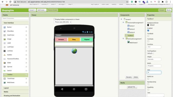
Task: Click the Remove Screen button
Action: [x=52, y=10]
